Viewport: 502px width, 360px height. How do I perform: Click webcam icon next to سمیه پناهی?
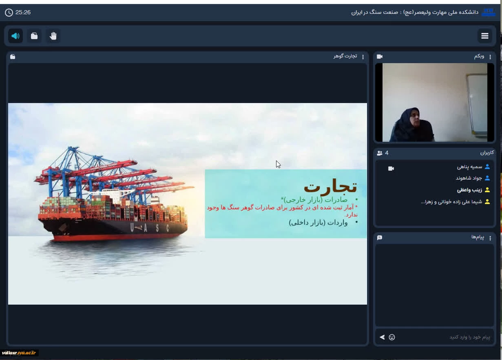pyautogui.click(x=391, y=169)
